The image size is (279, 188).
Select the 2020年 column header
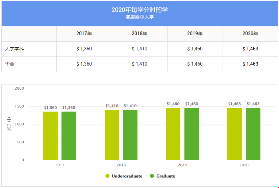click(250, 33)
